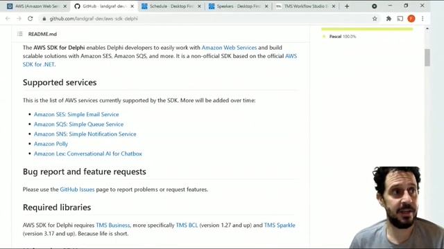Open the media cast icon

400,19
